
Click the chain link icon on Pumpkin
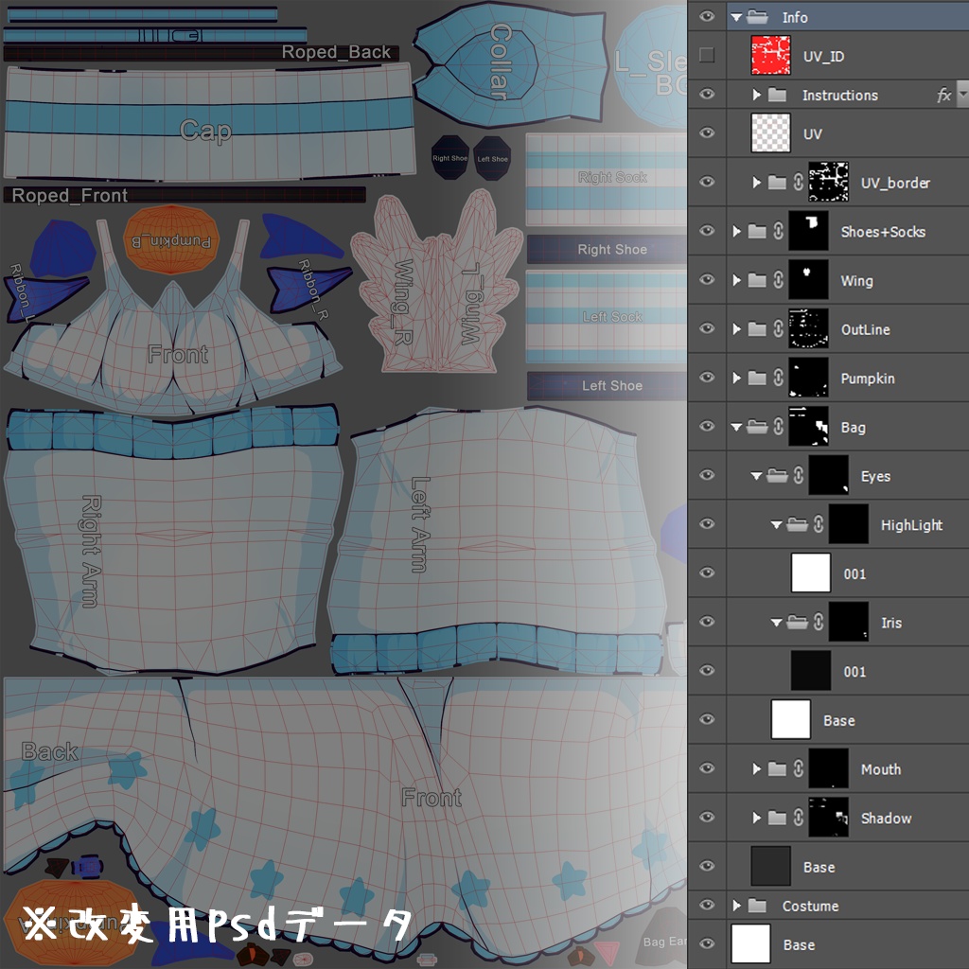[779, 378]
